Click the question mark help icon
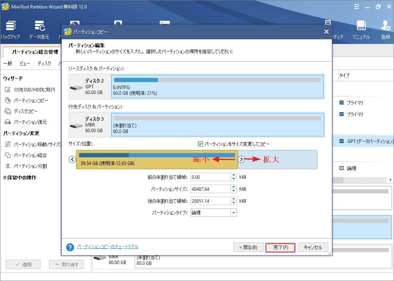394x281 pixels. tap(70, 247)
